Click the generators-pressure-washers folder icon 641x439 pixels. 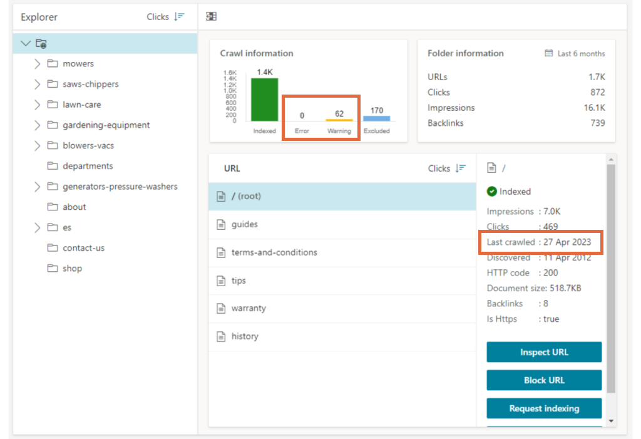point(53,186)
